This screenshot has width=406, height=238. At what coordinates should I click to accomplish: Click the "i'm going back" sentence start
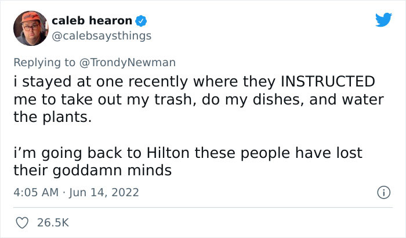(x=68, y=153)
